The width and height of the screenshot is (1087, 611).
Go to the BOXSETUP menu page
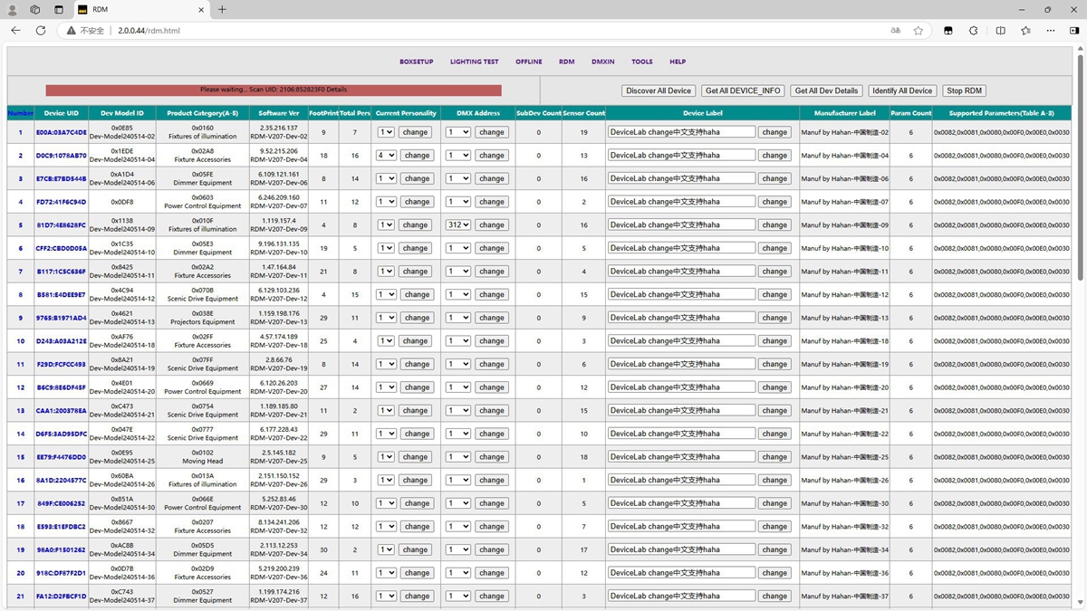click(x=417, y=62)
